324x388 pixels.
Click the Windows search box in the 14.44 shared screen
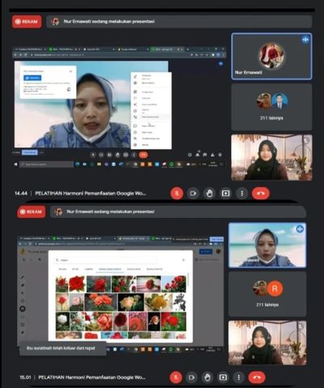click(x=46, y=164)
